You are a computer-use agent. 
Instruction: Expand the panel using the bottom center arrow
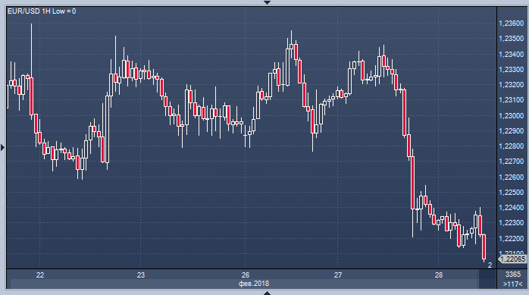pos(267,293)
